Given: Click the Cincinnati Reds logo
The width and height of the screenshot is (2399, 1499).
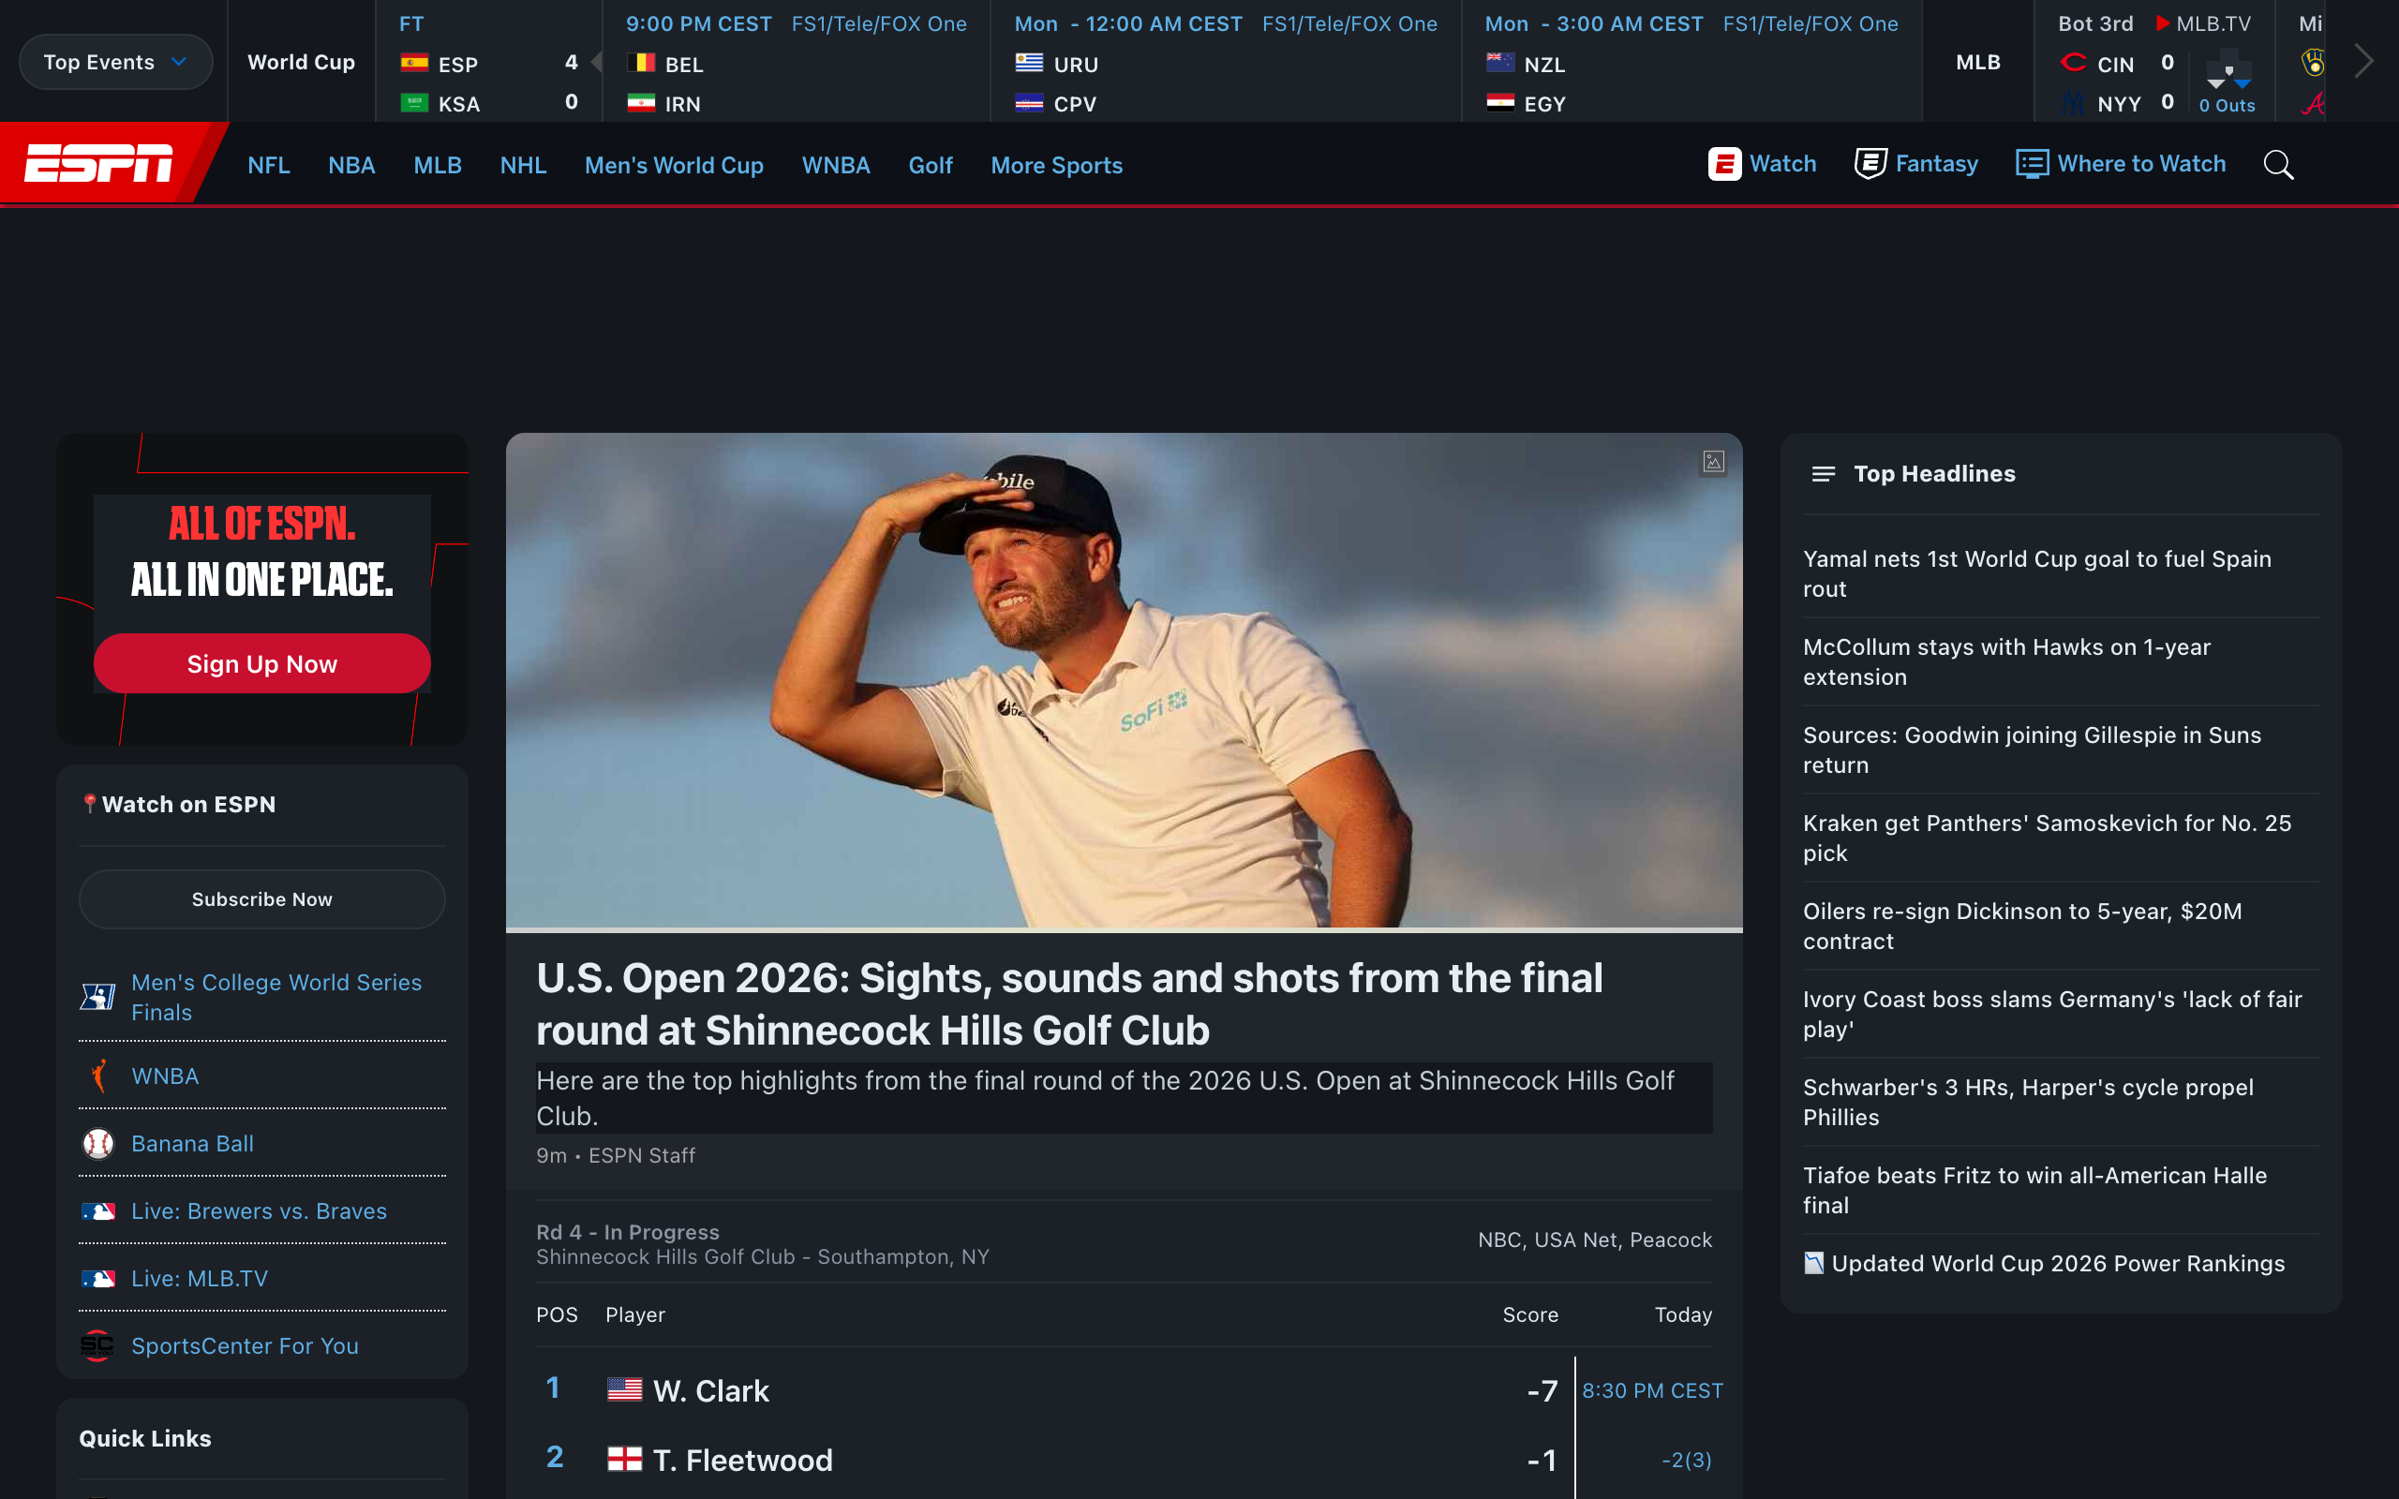Looking at the screenshot, I should click(2073, 64).
